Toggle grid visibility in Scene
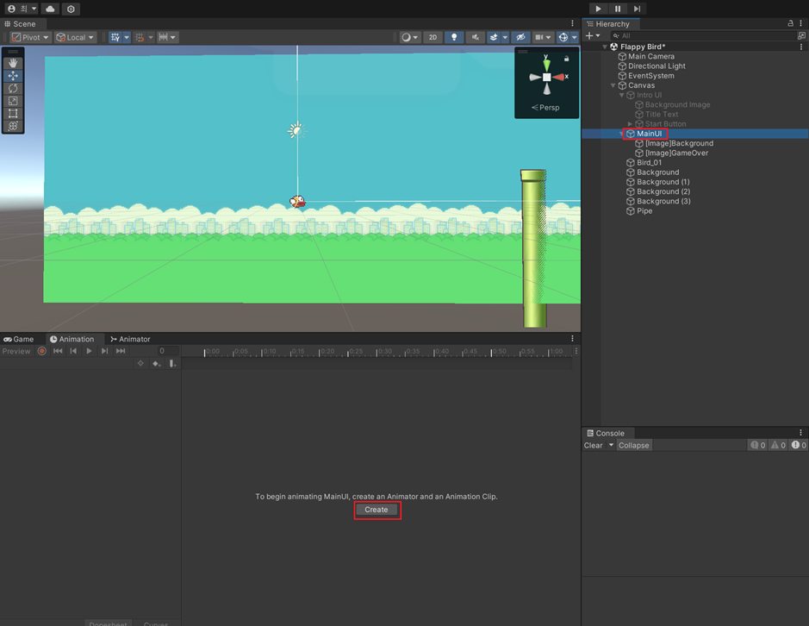This screenshot has height=626, width=809. 115,37
